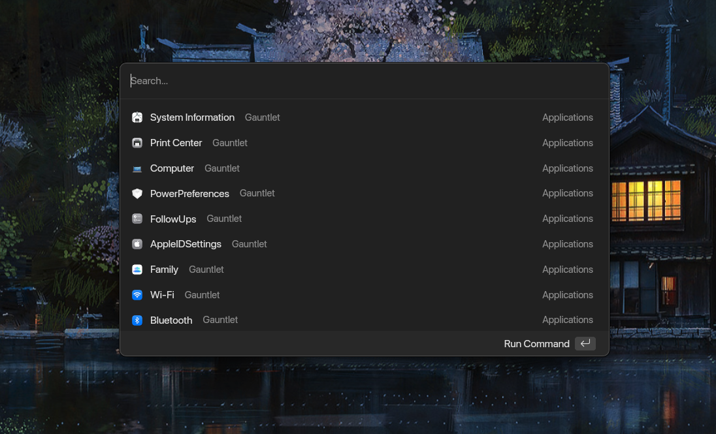Click "Gauntlet" subtitle beside Computer
This screenshot has height=434, width=716.
click(x=222, y=168)
